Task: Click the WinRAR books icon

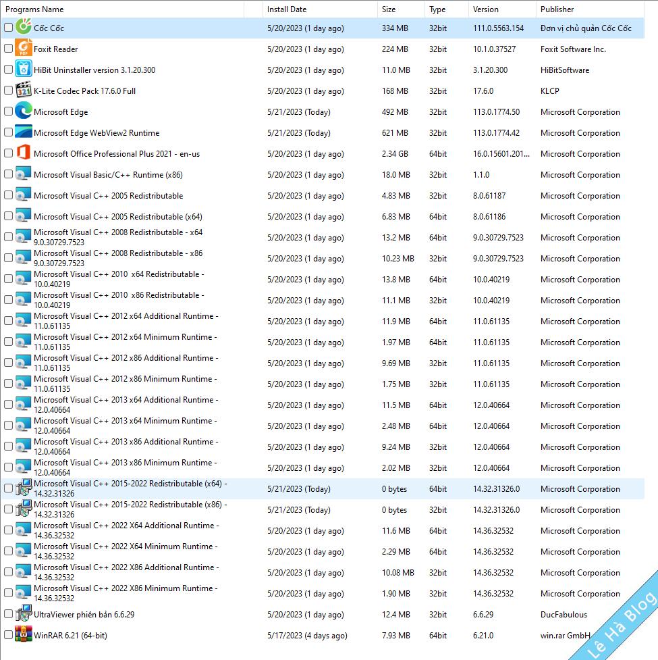Action: pos(24,634)
